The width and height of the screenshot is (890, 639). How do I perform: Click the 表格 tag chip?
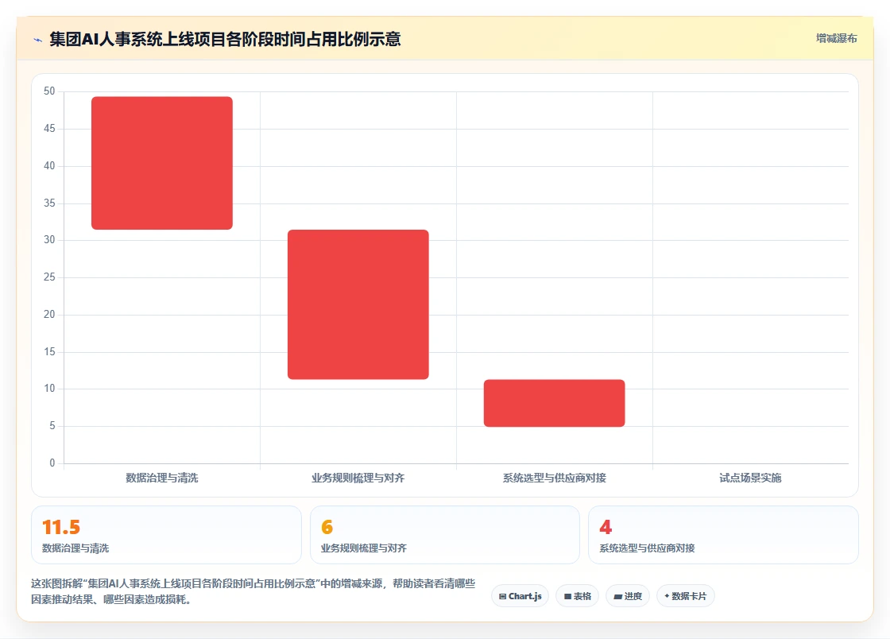click(577, 596)
